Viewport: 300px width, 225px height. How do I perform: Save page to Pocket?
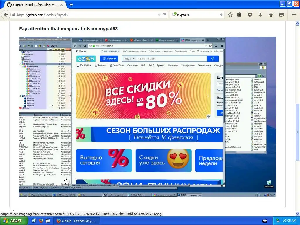pyautogui.click(x=250, y=15)
